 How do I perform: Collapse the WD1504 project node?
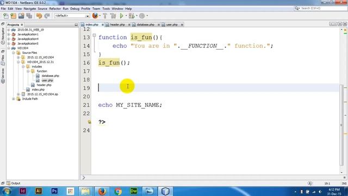point(9,48)
